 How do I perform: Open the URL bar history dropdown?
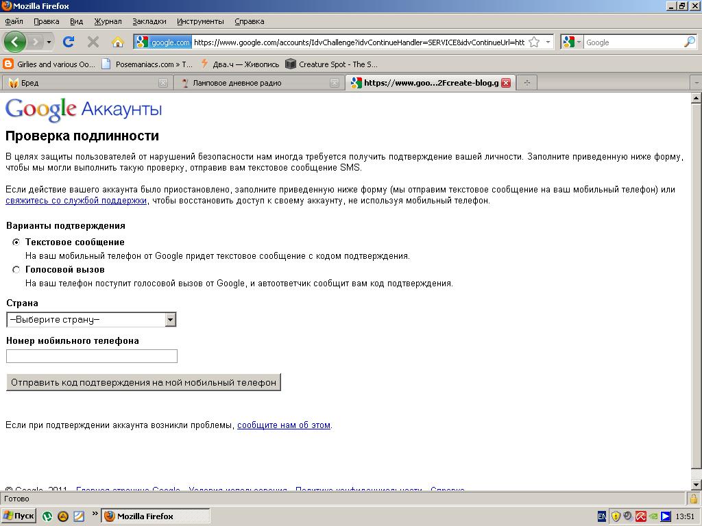coord(548,42)
